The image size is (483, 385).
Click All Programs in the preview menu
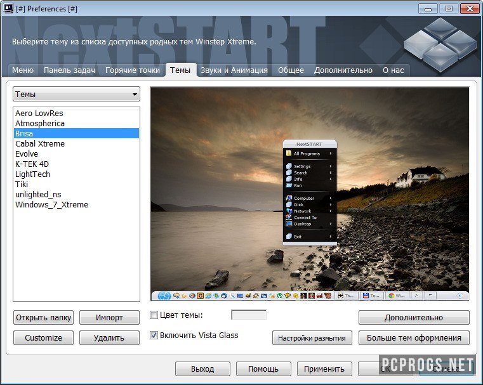(310, 153)
